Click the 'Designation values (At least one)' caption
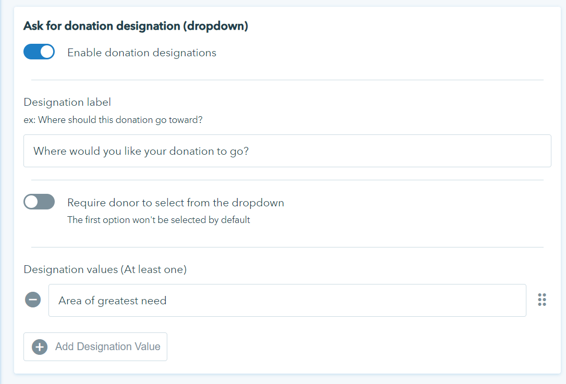 [105, 269]
